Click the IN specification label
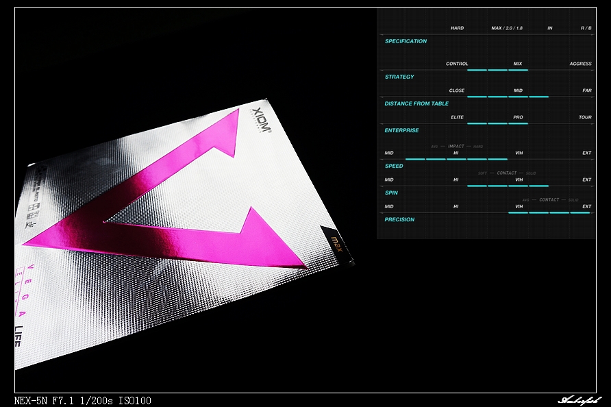Screen dimensions: 611x407 coord(550,28)
